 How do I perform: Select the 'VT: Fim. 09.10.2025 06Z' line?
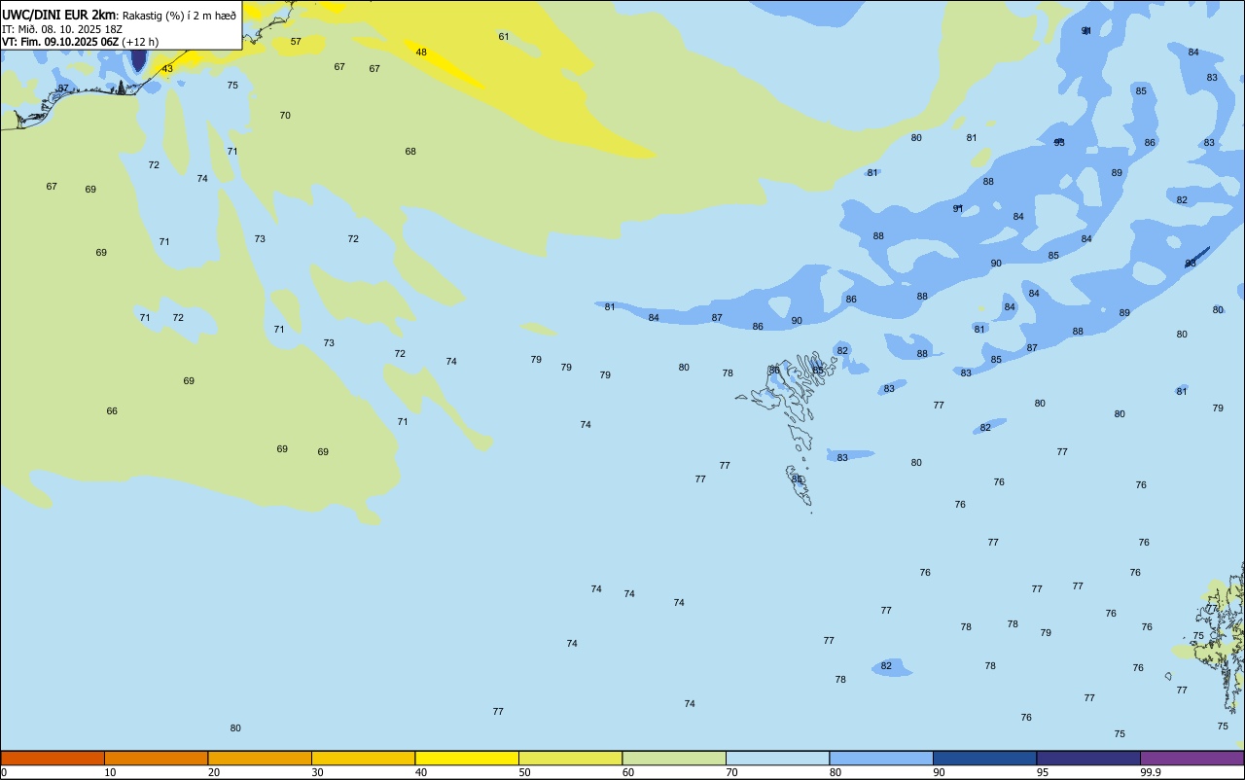[x=60, y=42]
